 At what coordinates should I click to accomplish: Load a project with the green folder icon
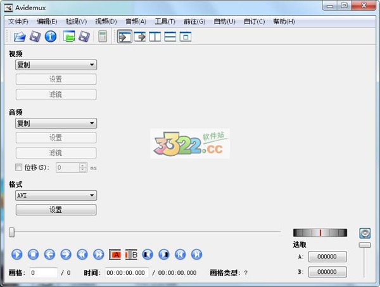click(x=69, y=37)
